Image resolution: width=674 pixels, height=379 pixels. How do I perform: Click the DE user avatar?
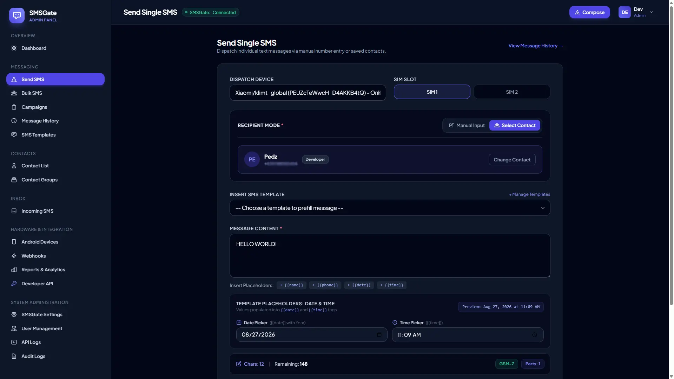(625, 12)
